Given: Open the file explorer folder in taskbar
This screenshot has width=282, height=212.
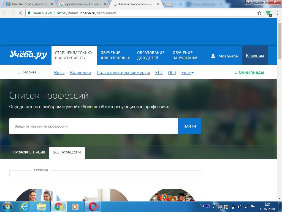Looking at the screenshot, I should pos(41,206).
